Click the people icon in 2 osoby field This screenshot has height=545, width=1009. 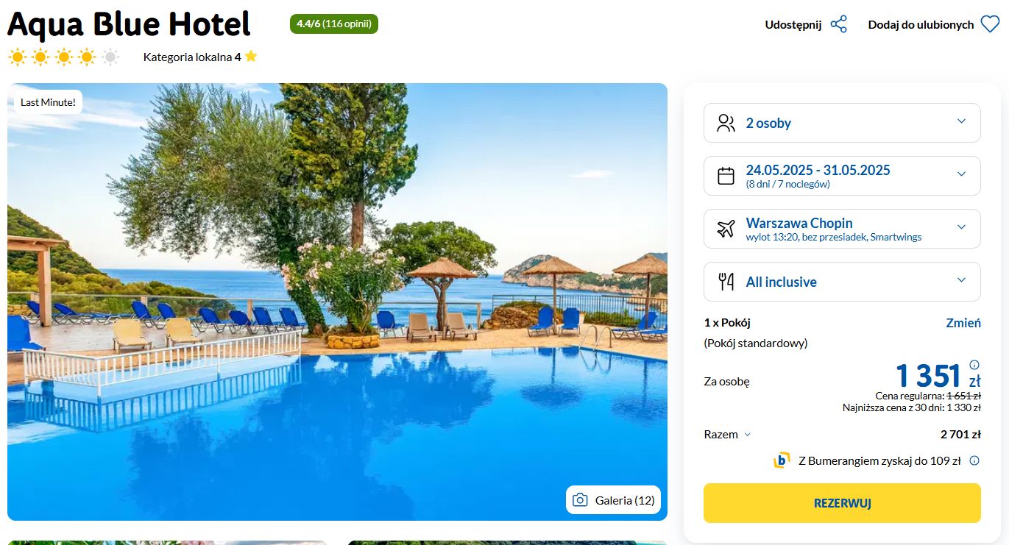pyautogui.click(x=726, y=123)
